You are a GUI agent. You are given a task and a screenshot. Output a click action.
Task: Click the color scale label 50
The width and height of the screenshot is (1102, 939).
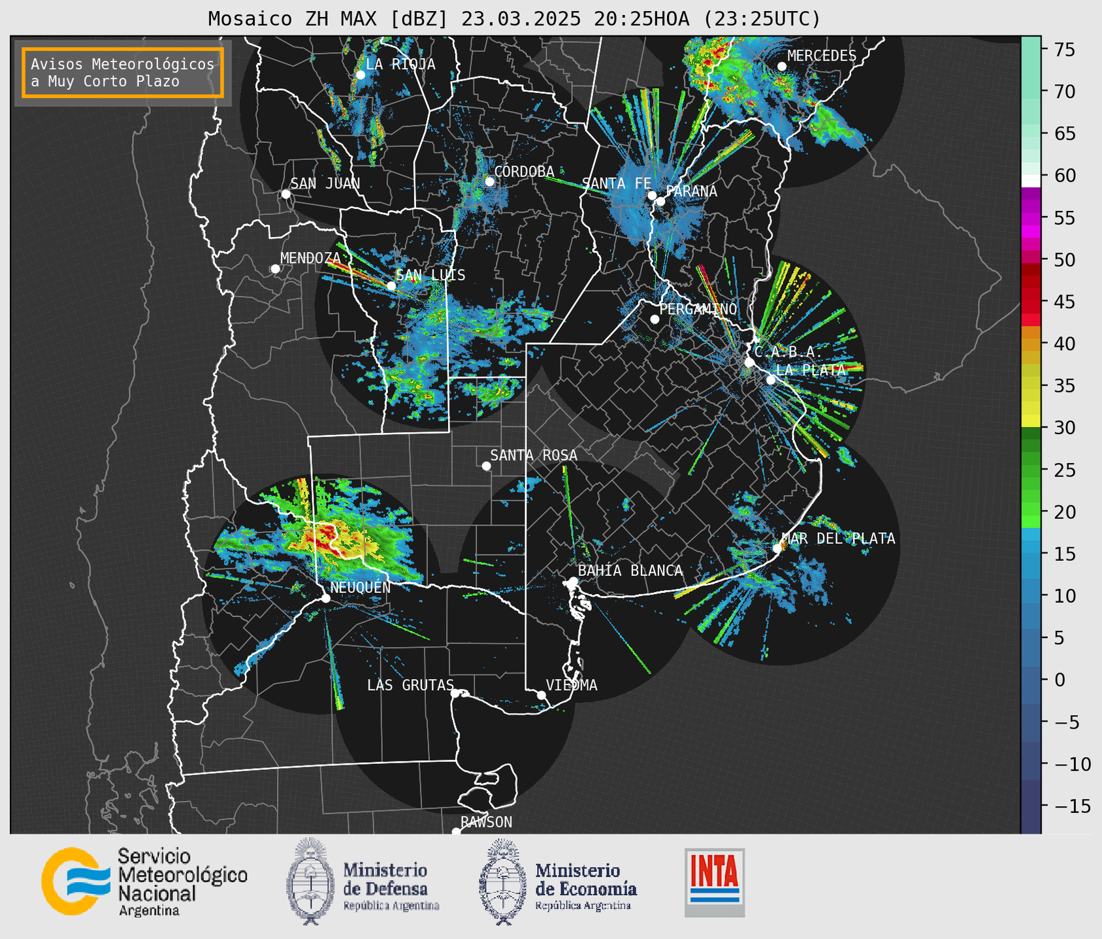coord(1064,260)
